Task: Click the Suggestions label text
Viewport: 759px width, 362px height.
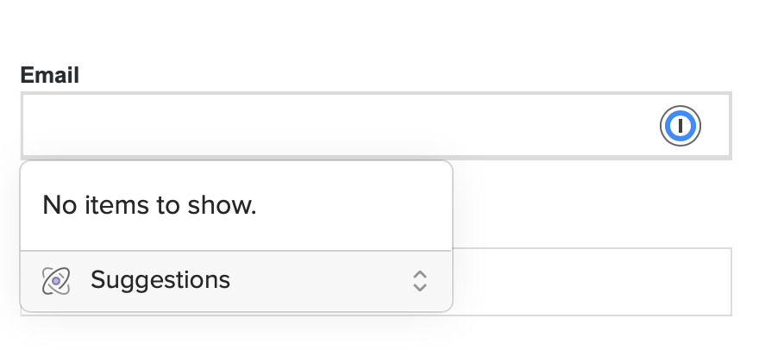Action: [160, 280]
